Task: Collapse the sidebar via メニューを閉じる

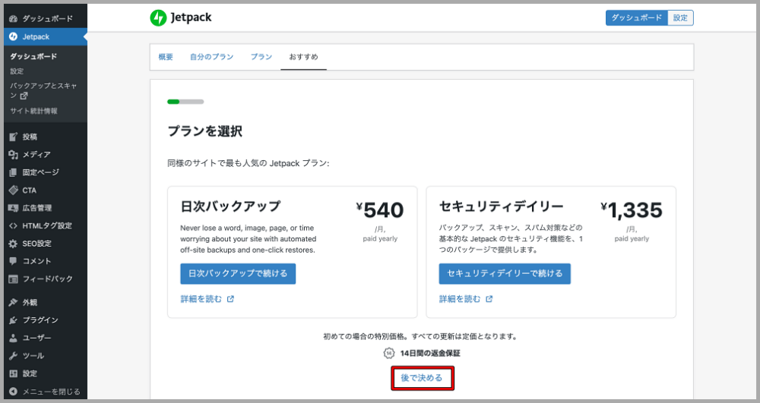Action: coord(46,392)
